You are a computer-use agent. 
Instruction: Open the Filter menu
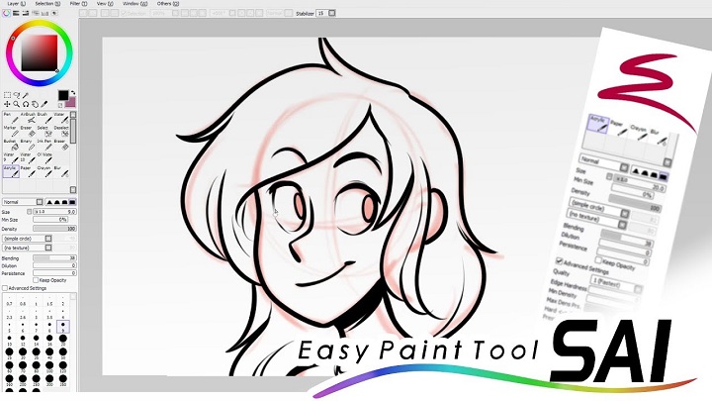(78, 3)
